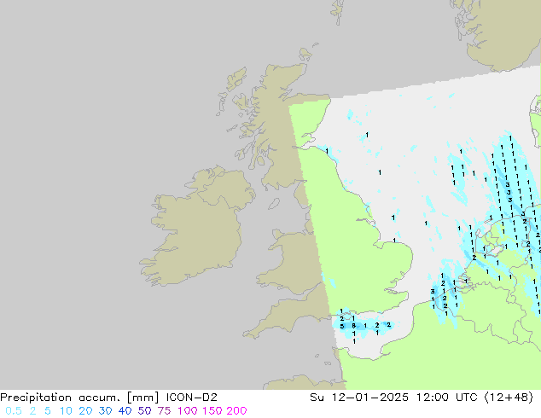Click the legend value '150'
This screenshot has width=541, height=418.
click(x=212, y=411)
